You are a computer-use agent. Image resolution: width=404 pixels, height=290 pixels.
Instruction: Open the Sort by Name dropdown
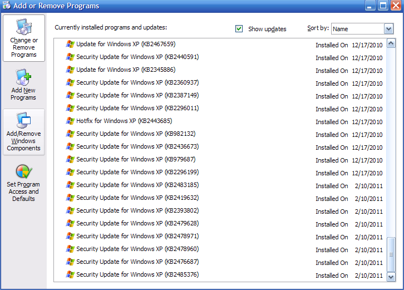pos(388,28)
